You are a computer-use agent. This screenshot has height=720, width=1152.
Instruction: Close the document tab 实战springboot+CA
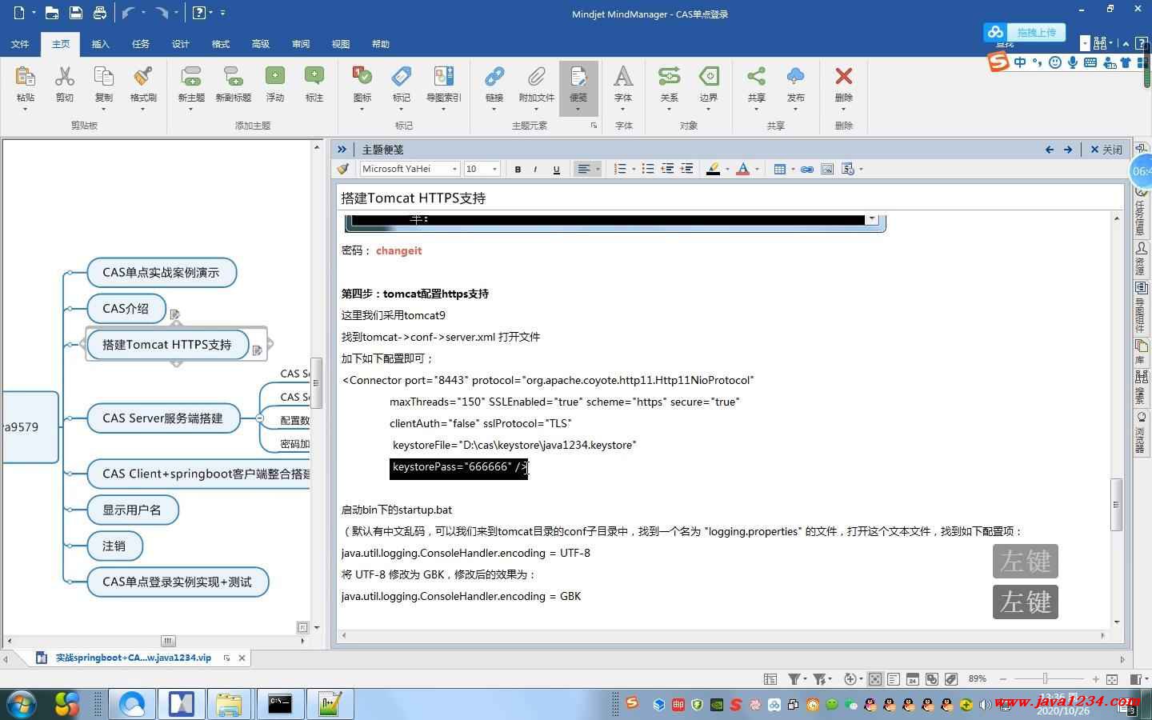tap(242, 658)
